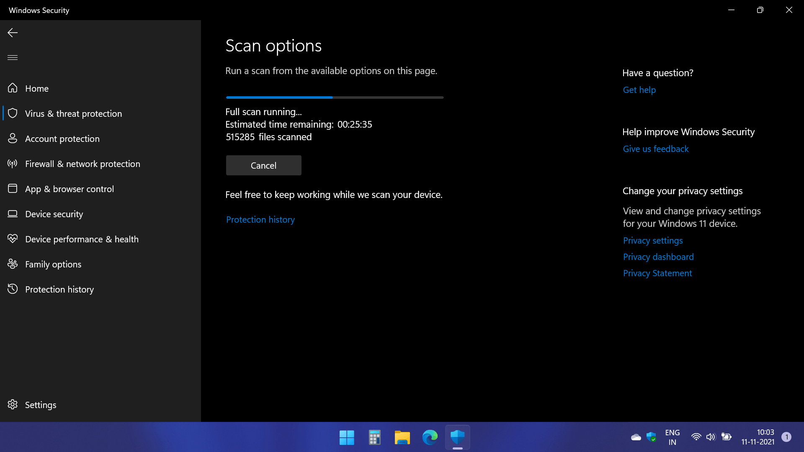Image resolution: width=804 pixels, height=452 pixels.
Task: Select the Device performance & health heart icon
Action: pyautogui.click(x=13, y=239)
